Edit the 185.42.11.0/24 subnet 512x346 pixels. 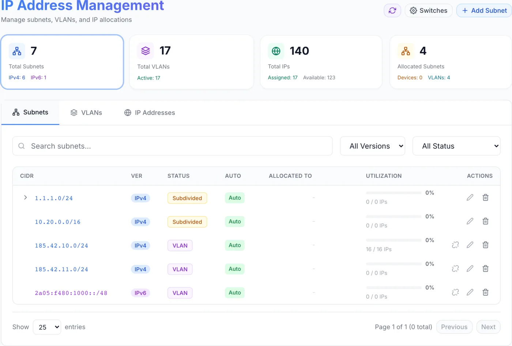point(470,269)
